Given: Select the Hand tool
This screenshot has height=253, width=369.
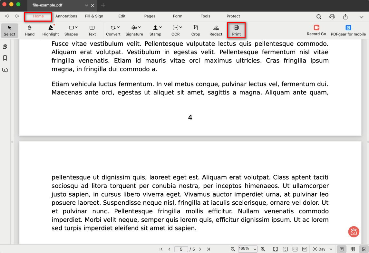Looking at the screenshot, I should (x=30, y=30).
